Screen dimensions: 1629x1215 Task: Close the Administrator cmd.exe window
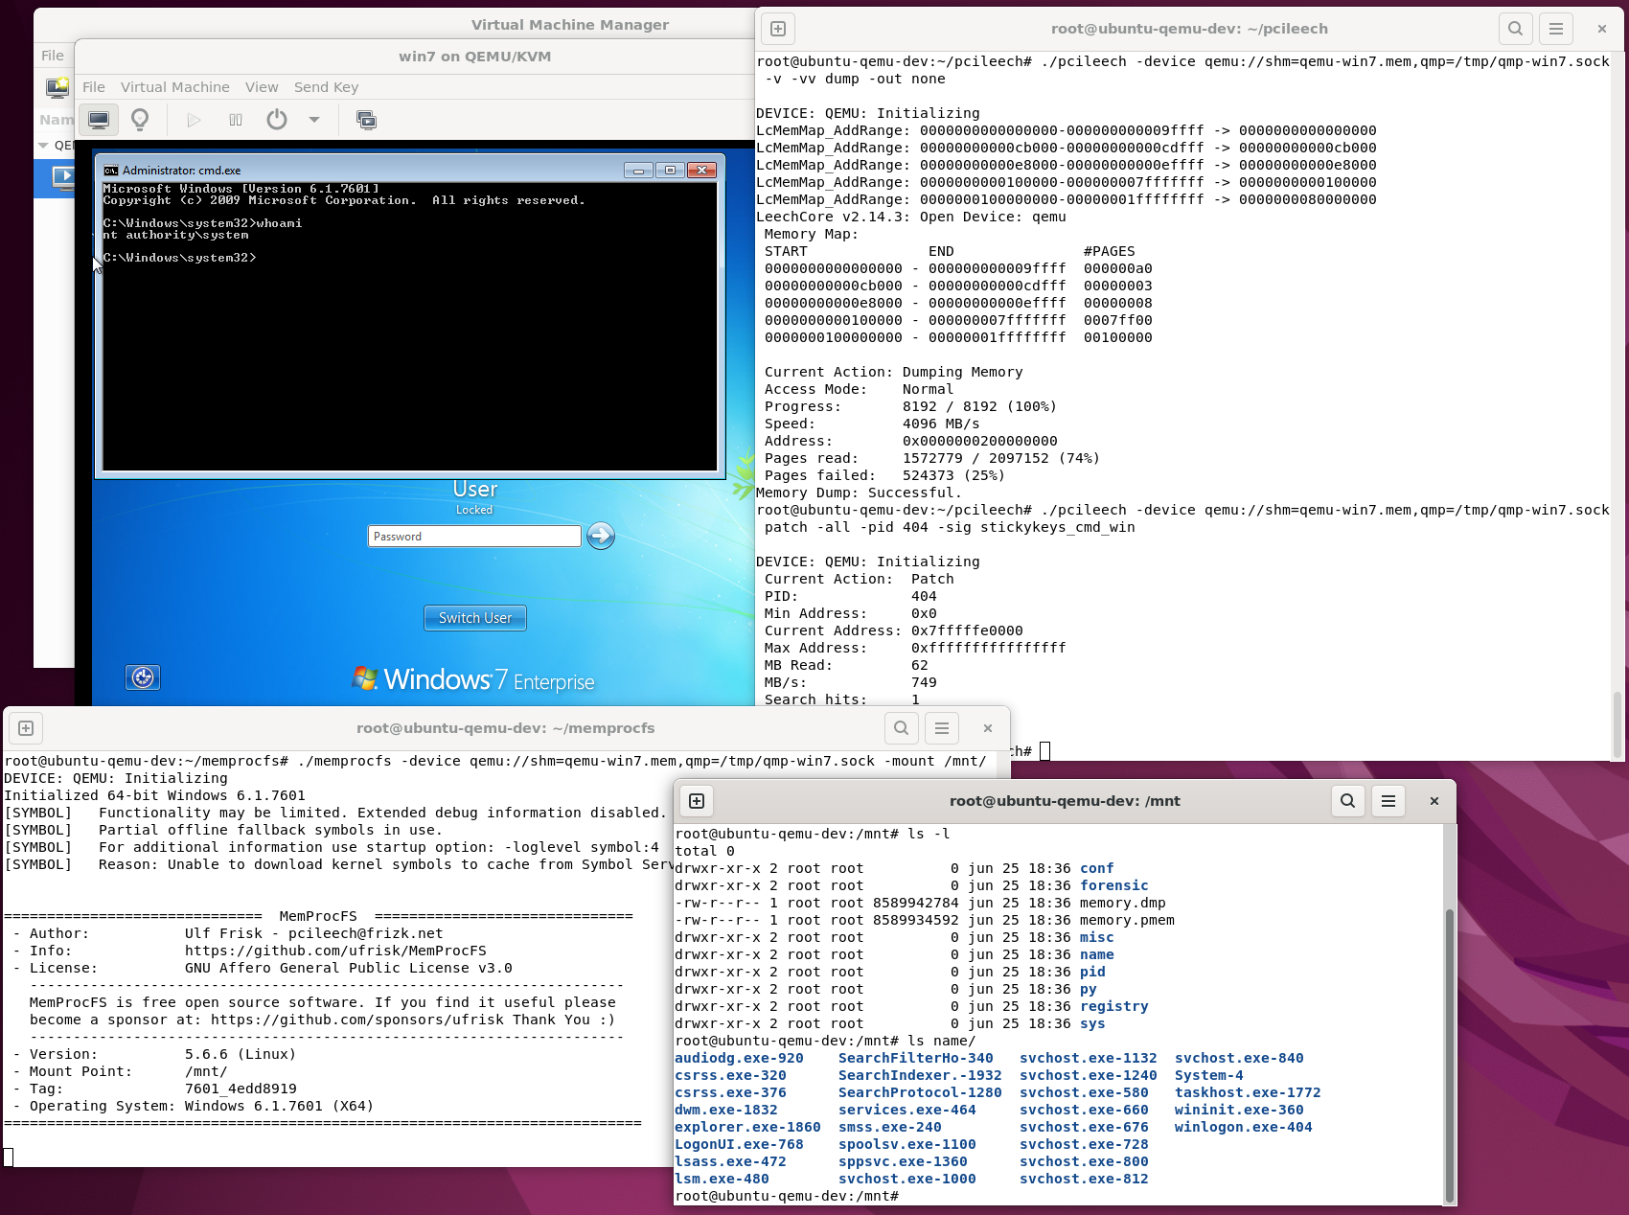701,171
